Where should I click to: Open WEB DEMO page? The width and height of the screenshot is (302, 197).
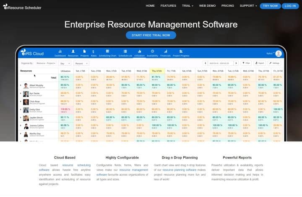(207, 6)
